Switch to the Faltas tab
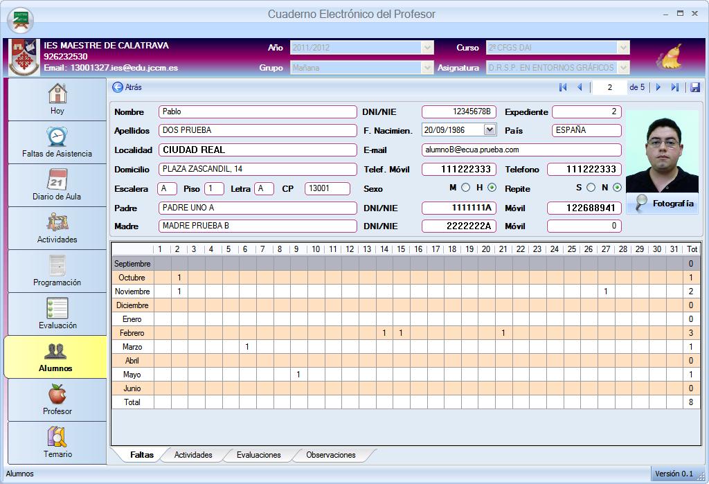The width and height of the screenshot is (709, 484). [x=141, y=455]
